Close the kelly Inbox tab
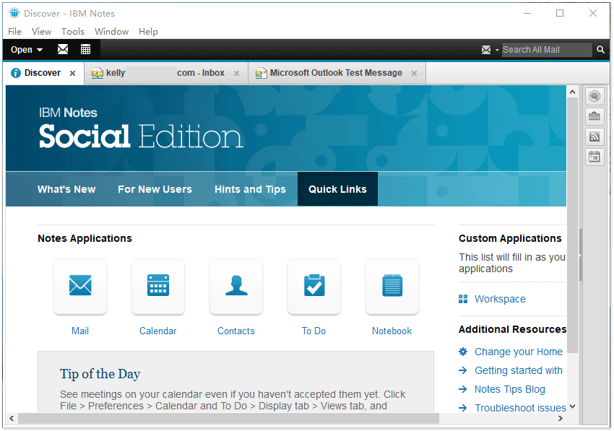Image resolution: width=614 pixels, height=431 pixels. 236,73
